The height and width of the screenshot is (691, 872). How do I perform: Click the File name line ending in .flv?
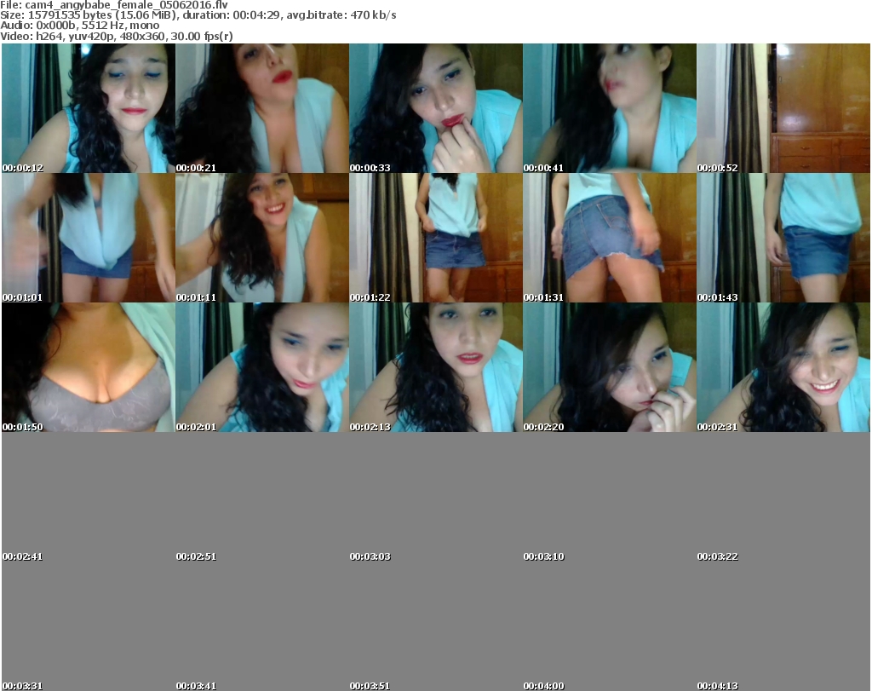[x=114, y=5]
